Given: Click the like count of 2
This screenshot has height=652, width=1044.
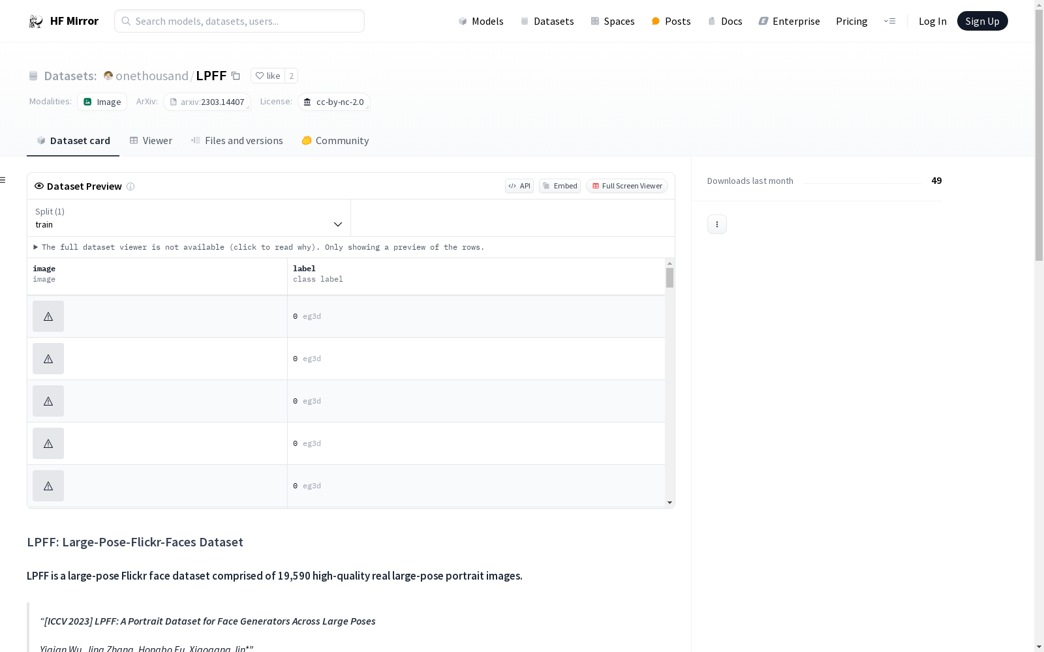Looking at the screenshot, I should [292, 76].
